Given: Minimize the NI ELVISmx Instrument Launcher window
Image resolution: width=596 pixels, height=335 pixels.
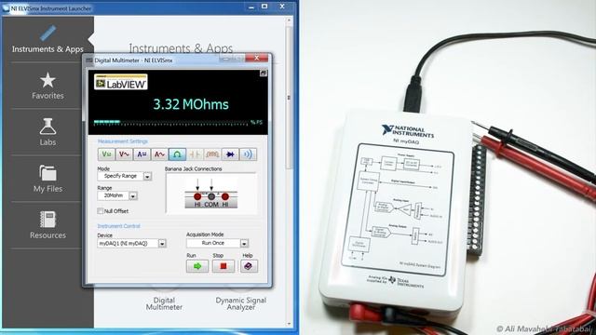Looking at the screenshot, I should [251, 7].
